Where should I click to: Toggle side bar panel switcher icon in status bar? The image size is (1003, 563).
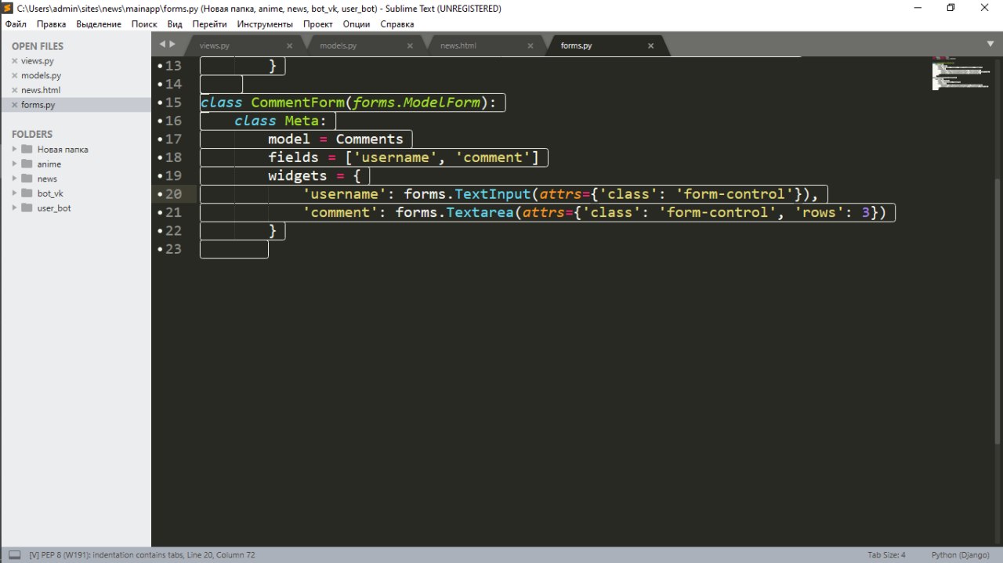[x=15, y=555]
